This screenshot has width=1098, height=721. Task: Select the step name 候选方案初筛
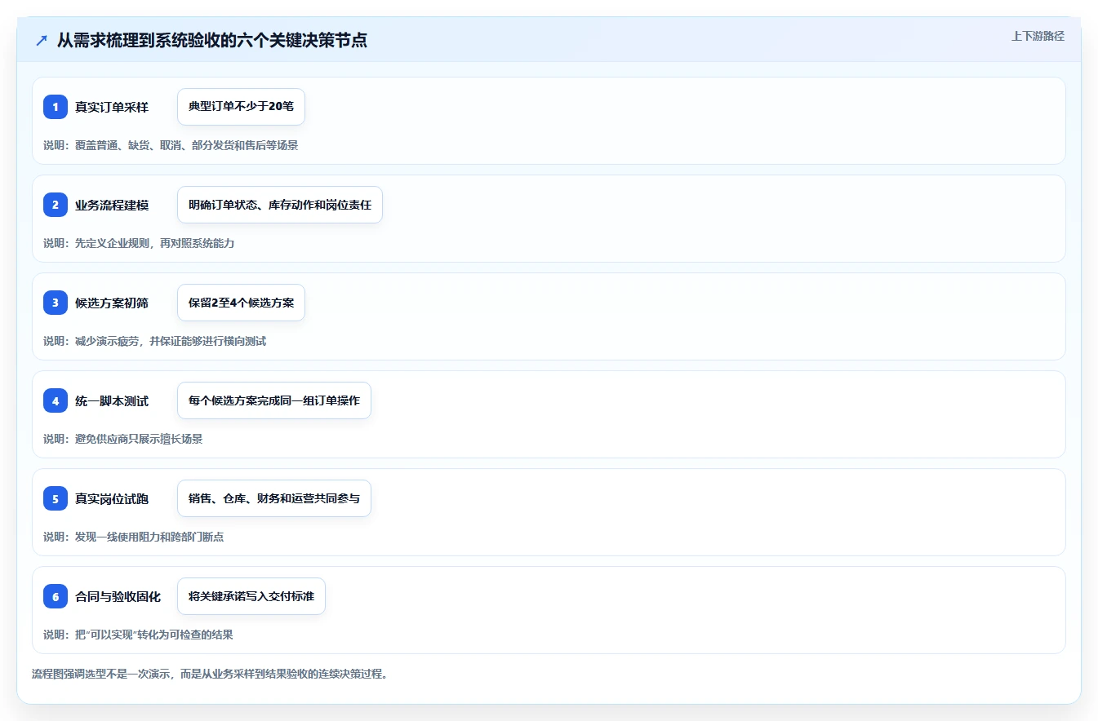[x=112, y=303]
